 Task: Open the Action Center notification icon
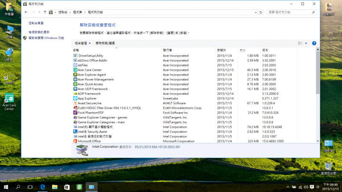(312, 187)
